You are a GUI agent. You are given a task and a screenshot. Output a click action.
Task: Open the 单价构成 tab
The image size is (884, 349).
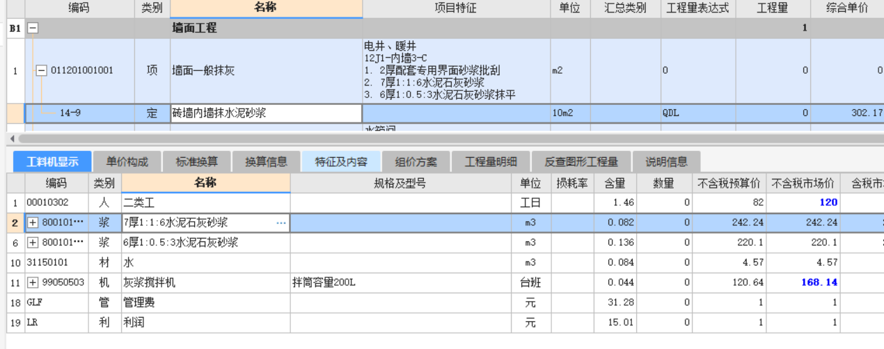pos(127,162)
